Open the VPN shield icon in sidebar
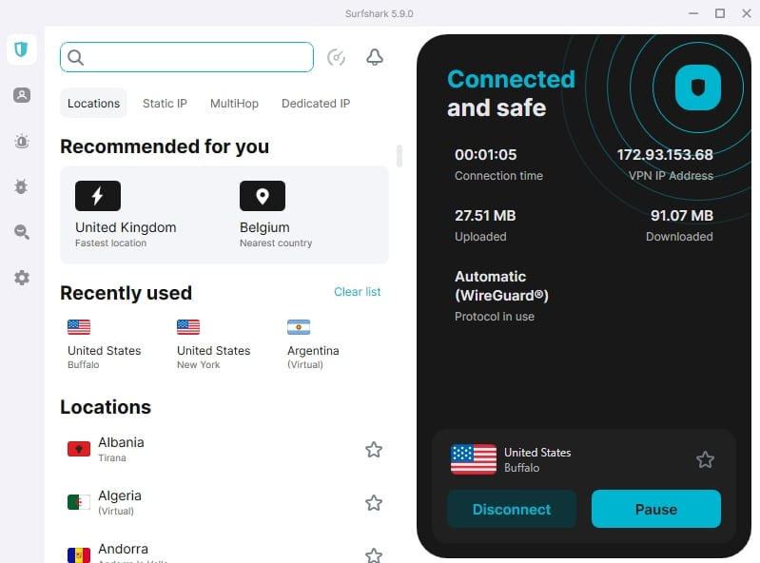 pos(21,49)
